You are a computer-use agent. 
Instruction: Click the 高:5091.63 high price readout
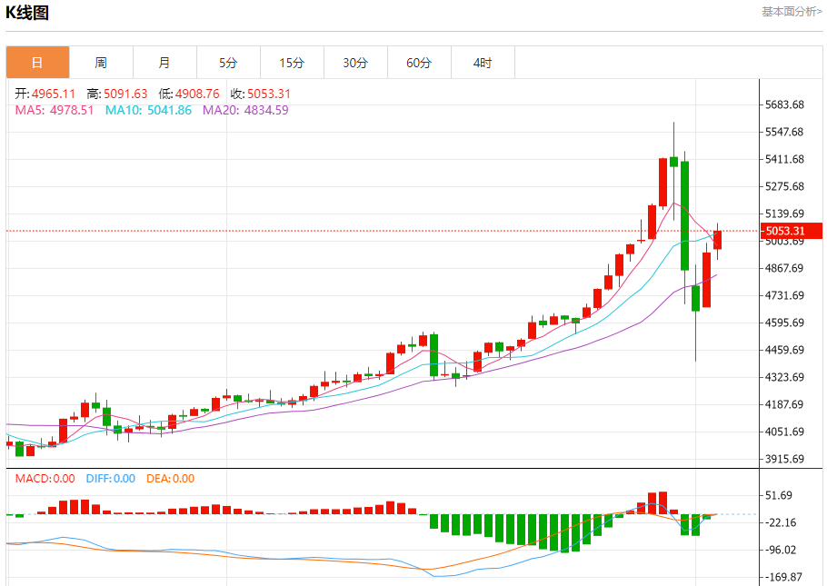pyautogui.click(x=116, y=94)
